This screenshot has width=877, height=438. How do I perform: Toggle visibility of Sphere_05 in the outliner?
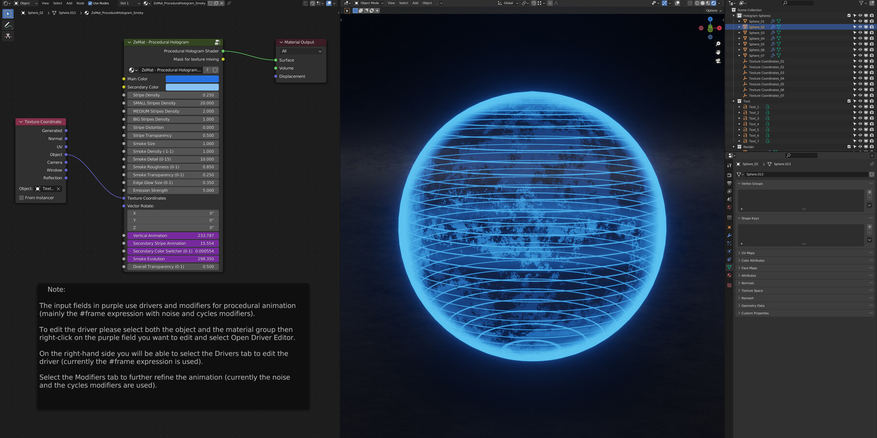pyautogui.click(x=860, y=44)
